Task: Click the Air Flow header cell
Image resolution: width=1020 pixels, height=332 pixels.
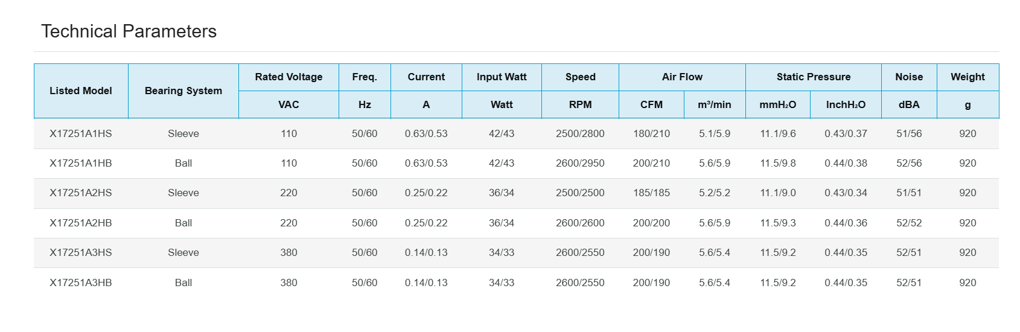Action: pyautogui.click(x=682, y=77)
